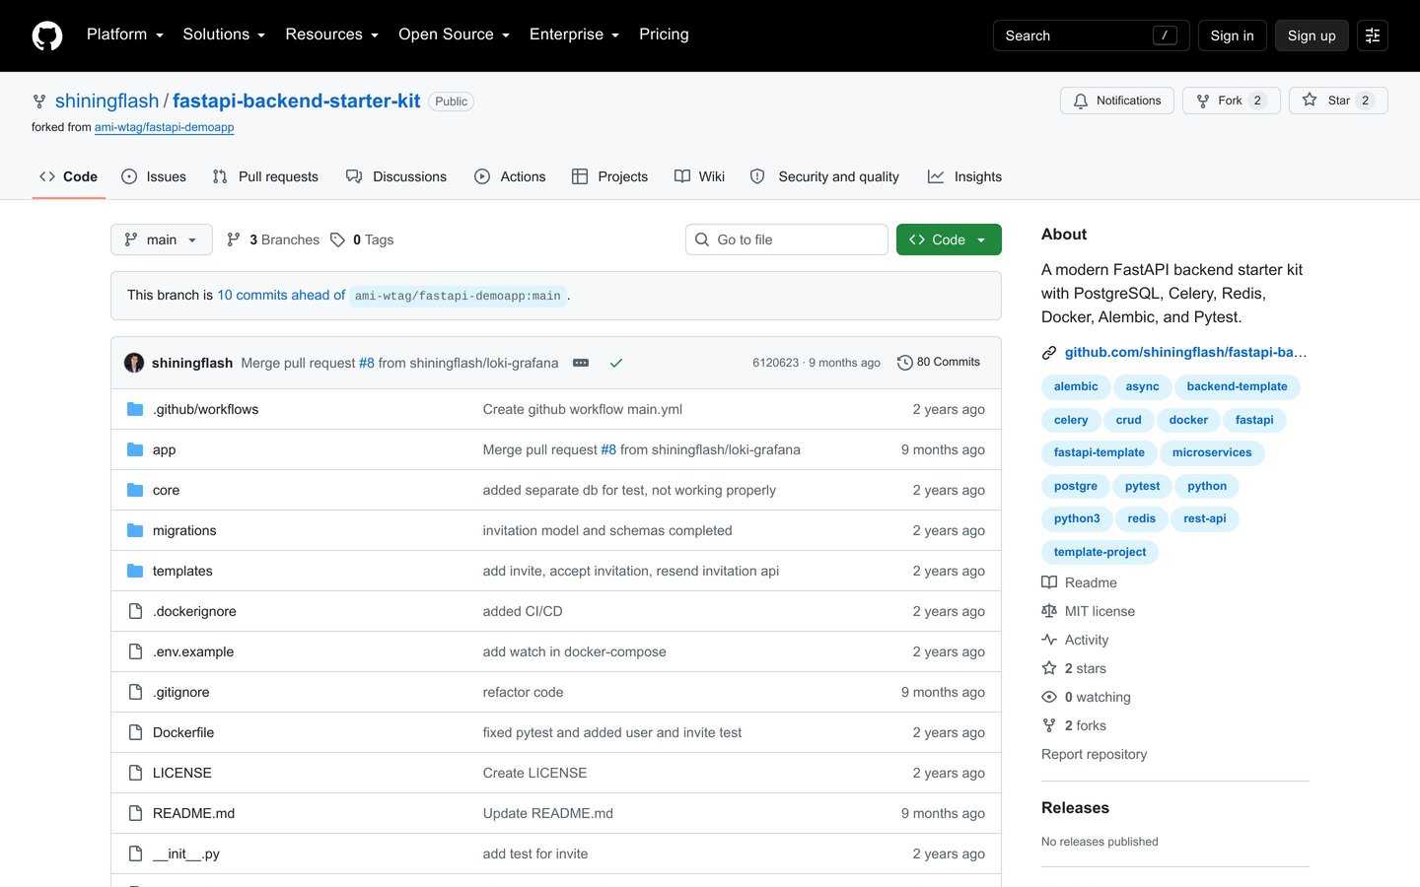Viewport: 1420px width, 887px height.
Task: Click the LICENSE file icon
Action: click(x=135, y=773)
